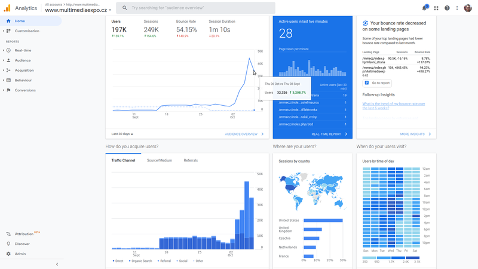Click the Real-time Report arrow chevron

click(346, 134)
